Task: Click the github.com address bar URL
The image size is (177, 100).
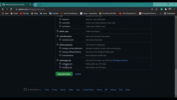Action: point(32,9)
